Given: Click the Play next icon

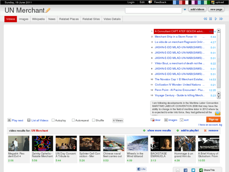Looking at the screenshot, I should tap(9, 120).
